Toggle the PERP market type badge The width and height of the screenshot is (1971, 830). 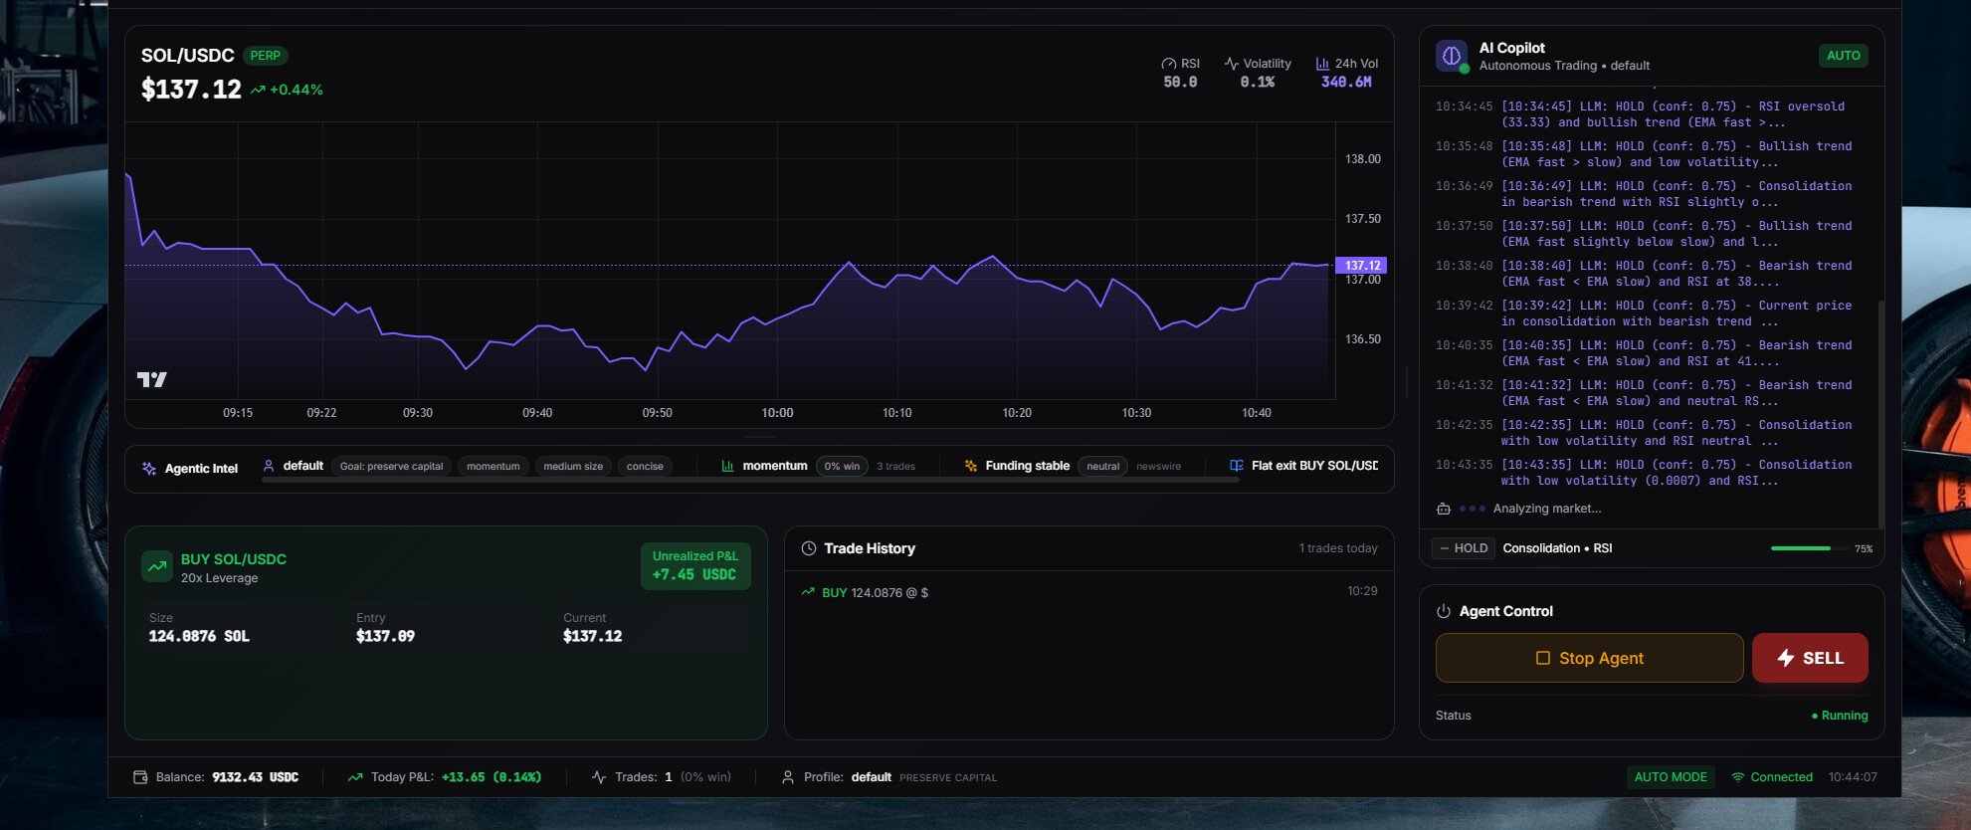coord(265,56)
